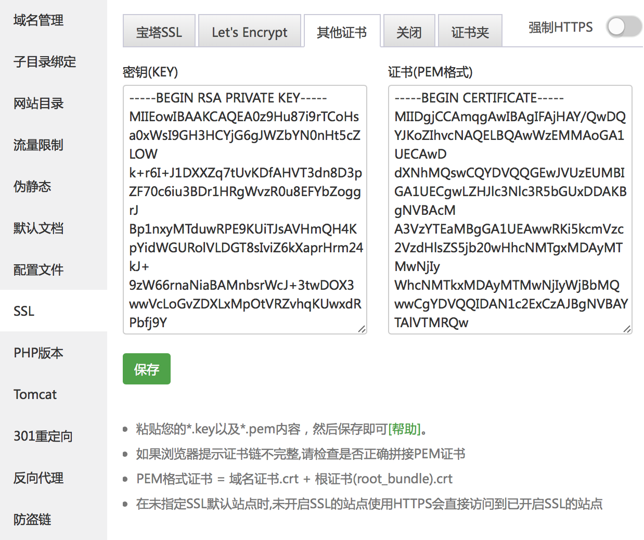Open 默认文档 in the sidebar
Screen dimensions: 644x540
coord(54,228)
